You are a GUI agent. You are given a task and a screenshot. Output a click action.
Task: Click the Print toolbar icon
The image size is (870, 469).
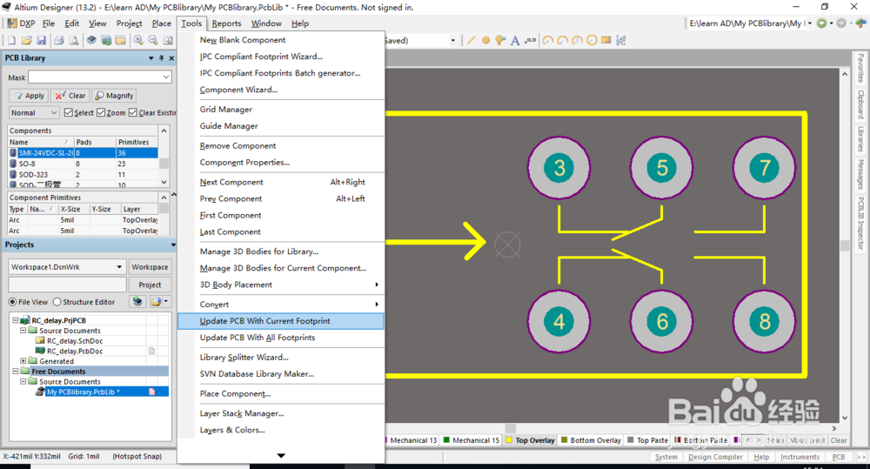59,40
